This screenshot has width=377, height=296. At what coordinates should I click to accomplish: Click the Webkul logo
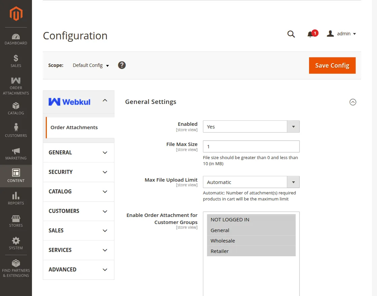click(69, 102)
